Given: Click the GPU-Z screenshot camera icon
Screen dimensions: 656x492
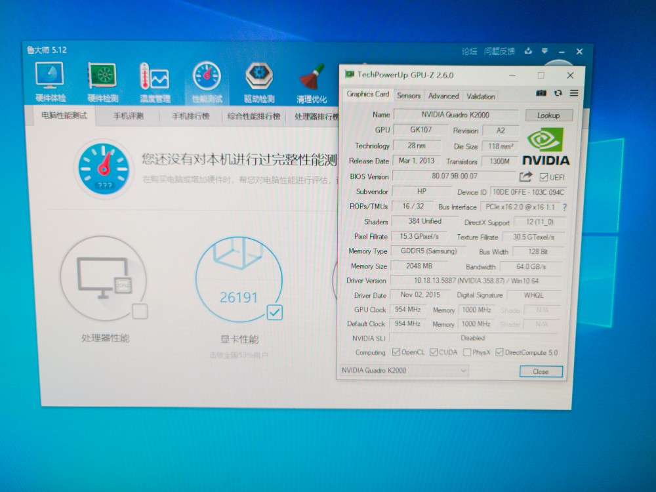Looking at the screenshot, I should 541,93.
